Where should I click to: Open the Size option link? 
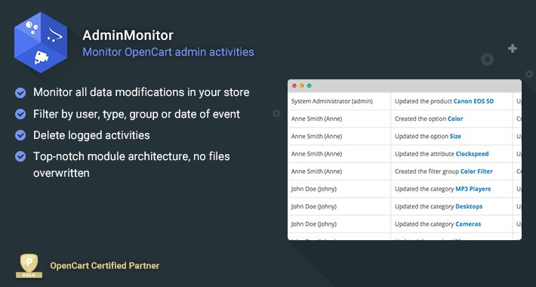coord(455,136)
